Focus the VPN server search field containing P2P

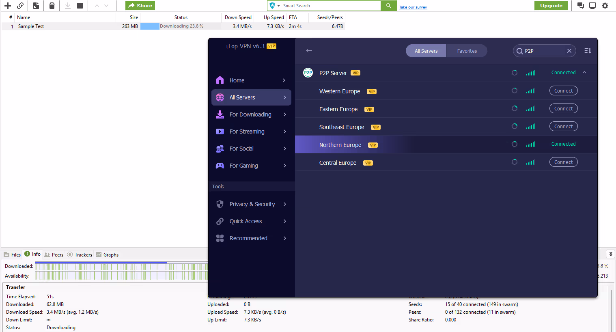click(545, 51)
